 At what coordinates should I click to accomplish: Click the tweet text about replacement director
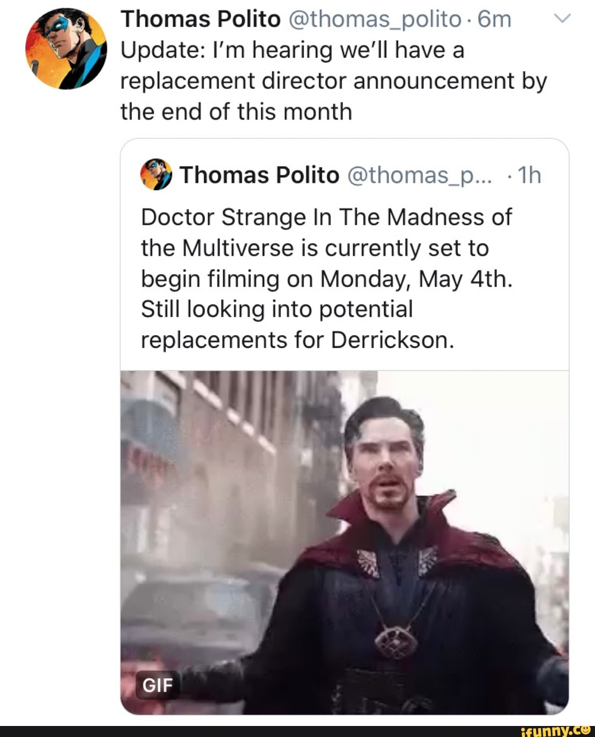pos(331,80)
